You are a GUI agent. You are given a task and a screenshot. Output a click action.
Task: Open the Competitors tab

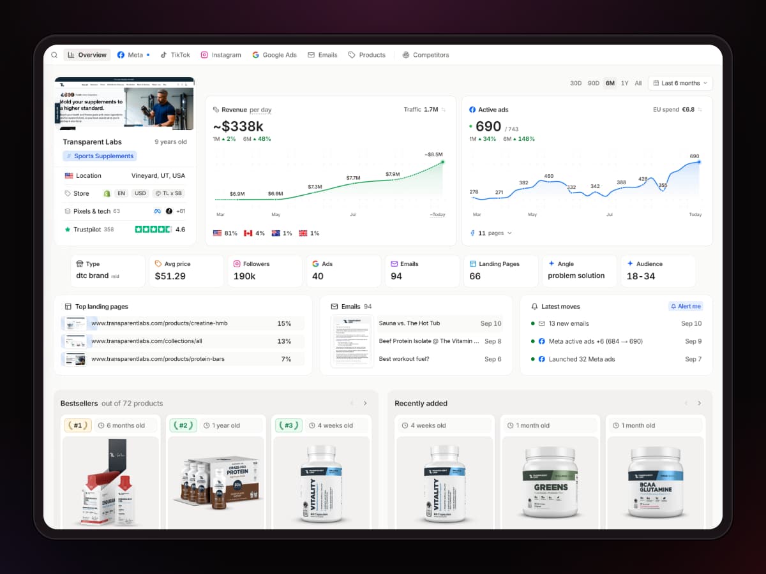coord(426,55)
